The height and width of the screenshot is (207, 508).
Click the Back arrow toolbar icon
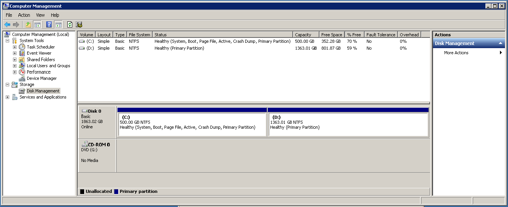(x=7, y=24)
